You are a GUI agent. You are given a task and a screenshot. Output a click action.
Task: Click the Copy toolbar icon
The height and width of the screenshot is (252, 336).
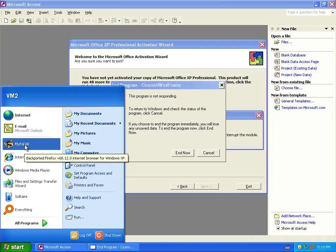tap(70, 21)
